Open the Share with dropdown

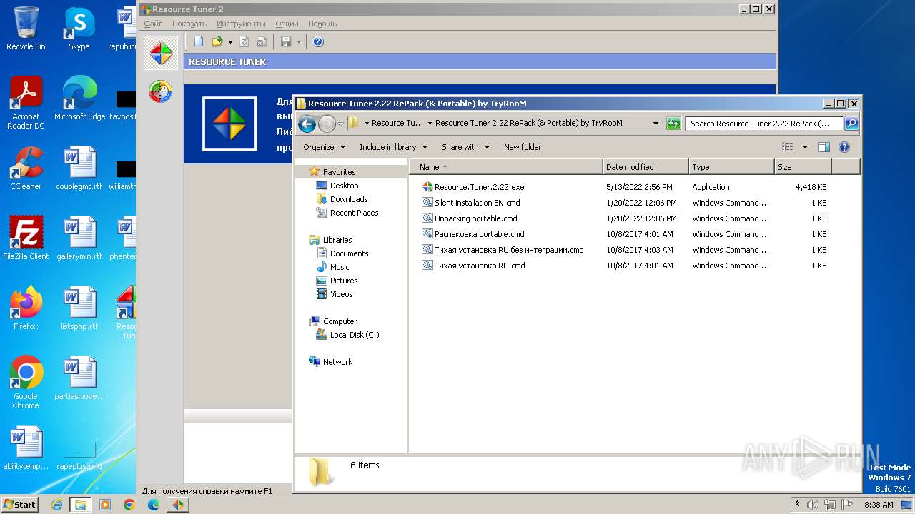pos(465,147)
